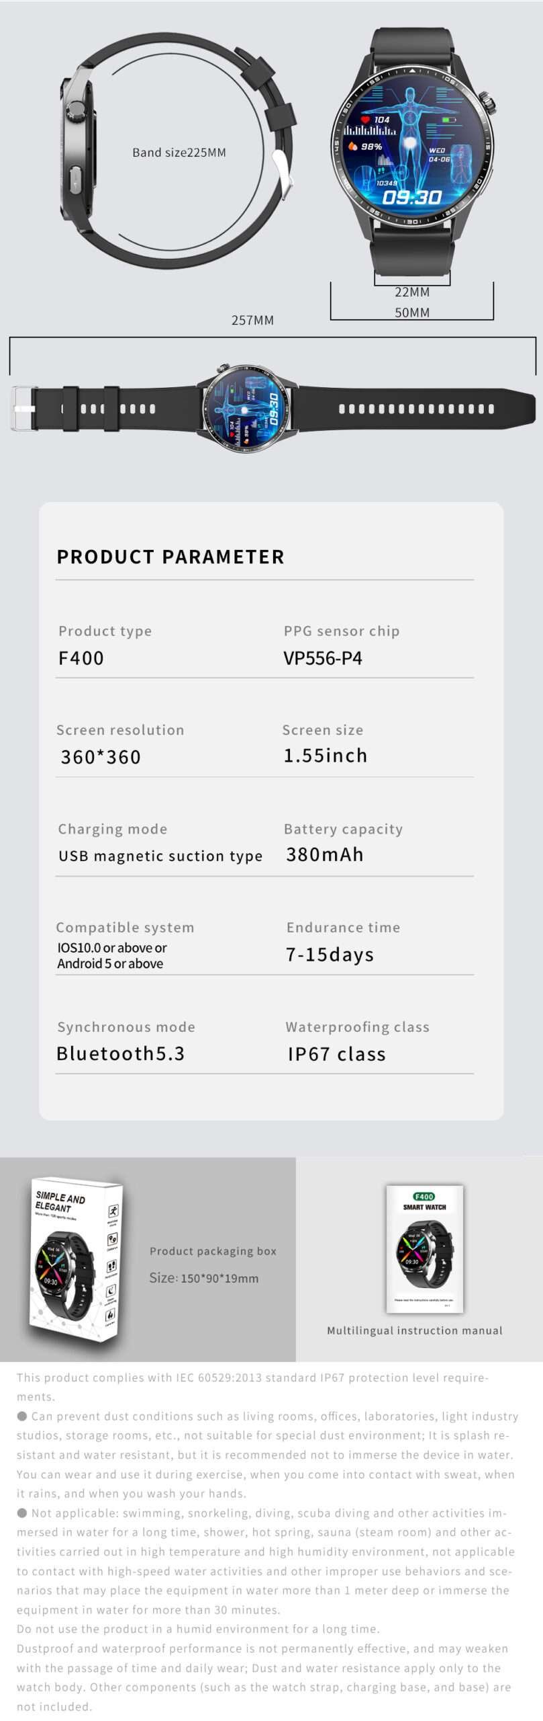The height and width of the screenshot is (1721, 543).
Task: Click the silver strap buckle on flat watch
Action: pos(23,408)
